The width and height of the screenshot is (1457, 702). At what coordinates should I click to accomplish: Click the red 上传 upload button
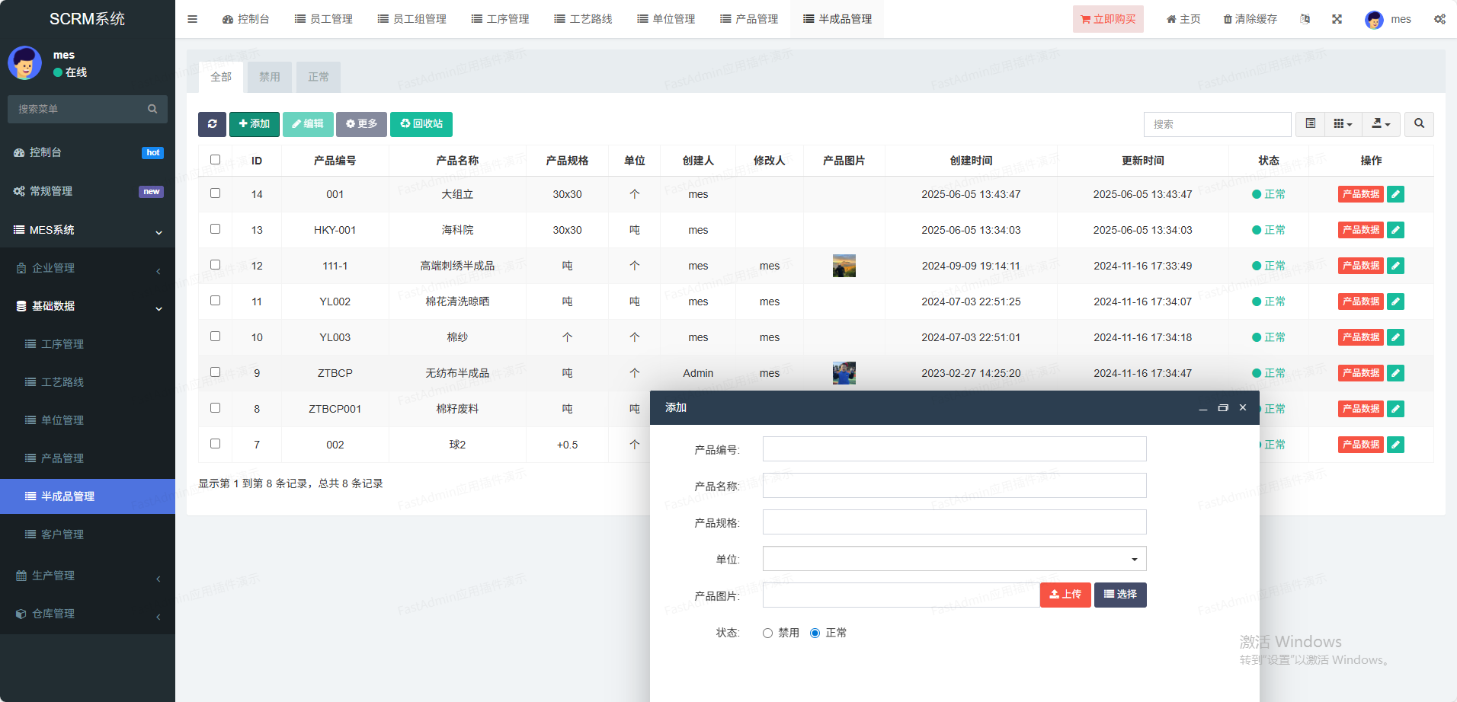[1065, 595]
